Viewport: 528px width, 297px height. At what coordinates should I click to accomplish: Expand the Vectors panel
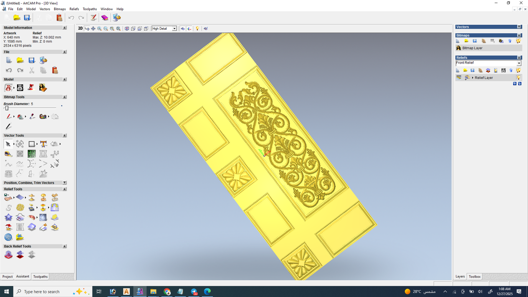click(519, 27)
